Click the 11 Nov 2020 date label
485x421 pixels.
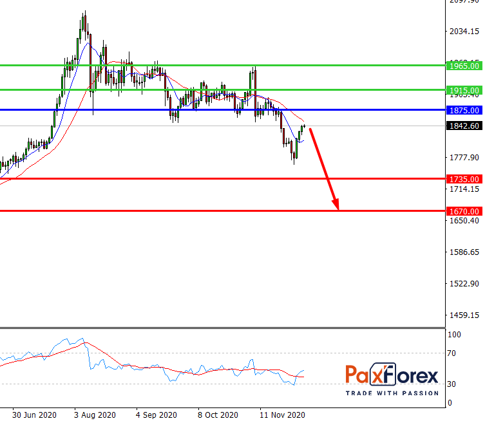(282, 415)
